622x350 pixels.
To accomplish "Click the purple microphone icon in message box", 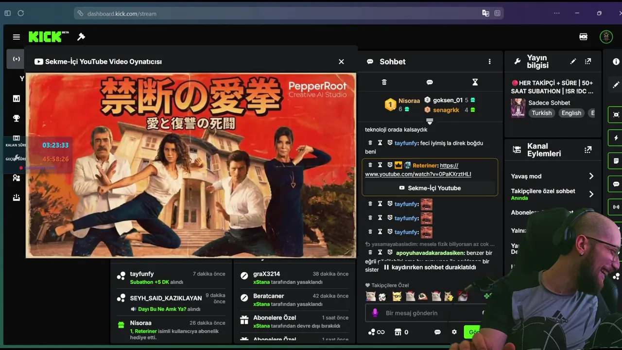I will [375, 313].
